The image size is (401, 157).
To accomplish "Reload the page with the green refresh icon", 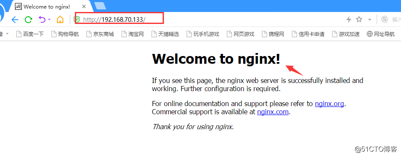I will point(28,19).
